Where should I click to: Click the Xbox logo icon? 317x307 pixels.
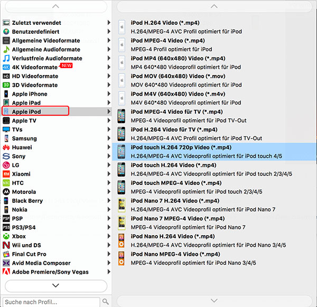tap(6, 236)
